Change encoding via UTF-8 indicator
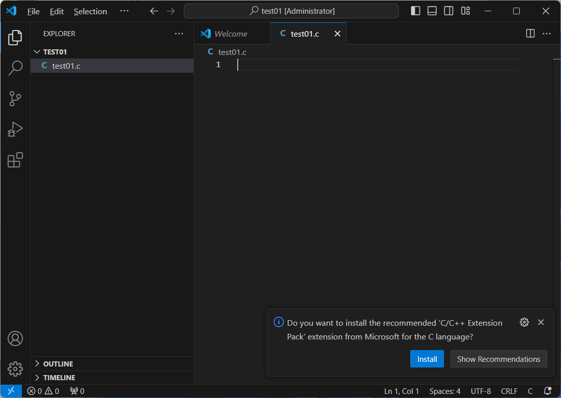 point(481,391)
